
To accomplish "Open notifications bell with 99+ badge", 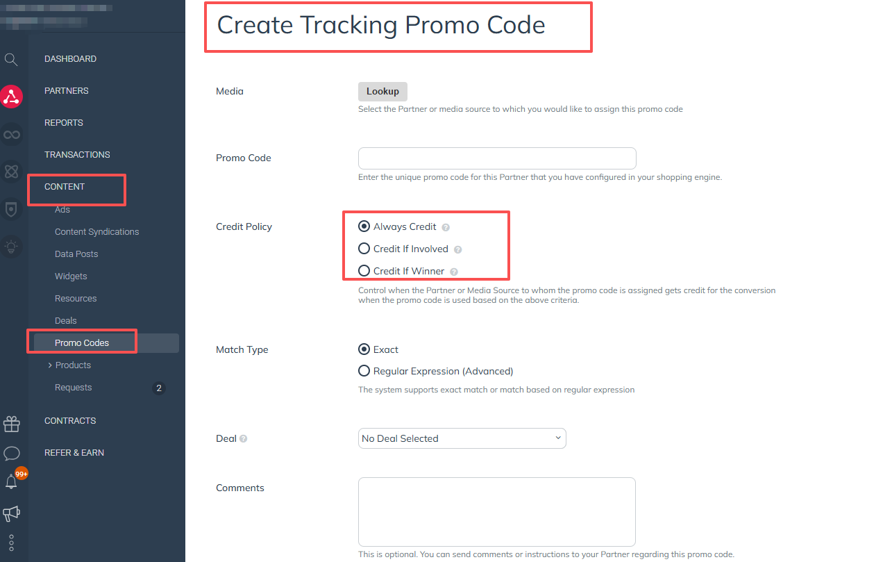I will click(12, 481).
